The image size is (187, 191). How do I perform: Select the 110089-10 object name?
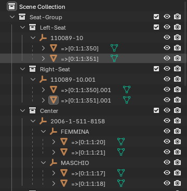(66, 38)
